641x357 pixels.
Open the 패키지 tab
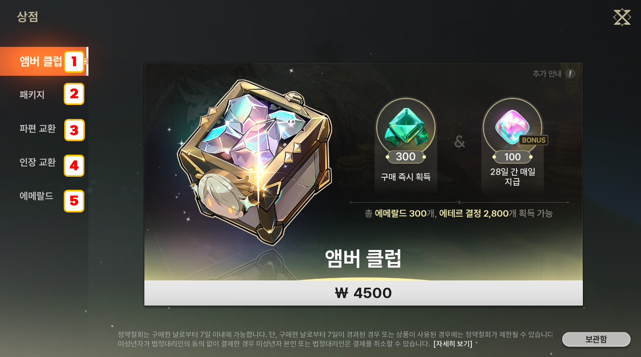tap(32, 94)
